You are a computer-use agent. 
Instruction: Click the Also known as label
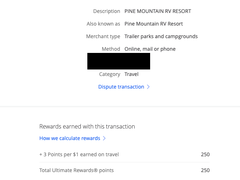coord(103,24)
